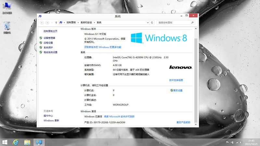Open 远程设置 in the sidebar
260x146 pixels.
(48, 43)
